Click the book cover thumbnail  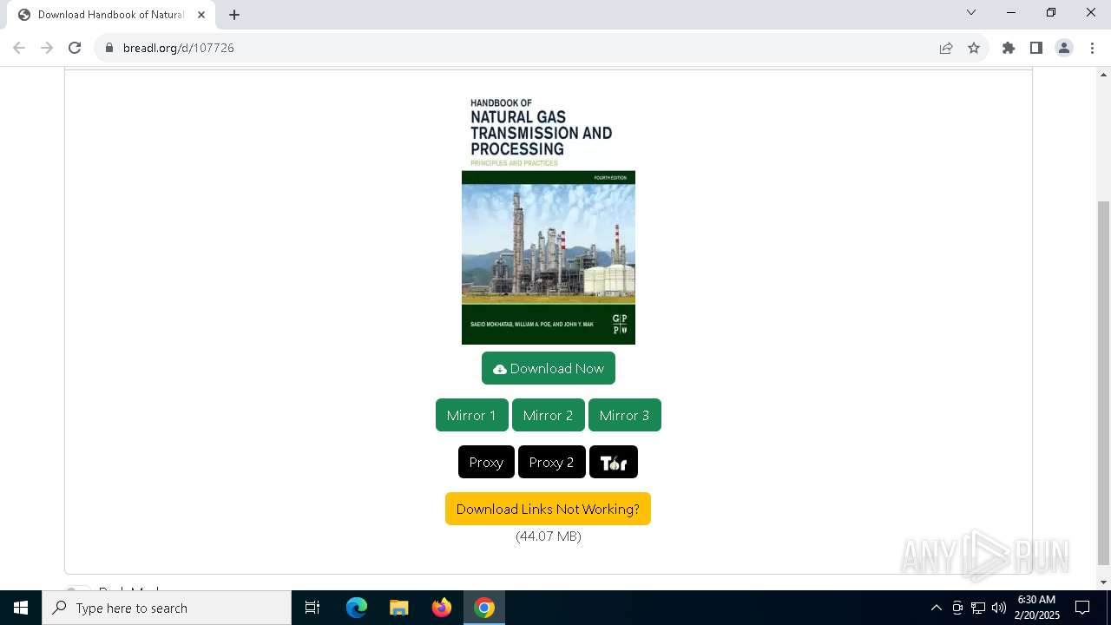(549, 218)
